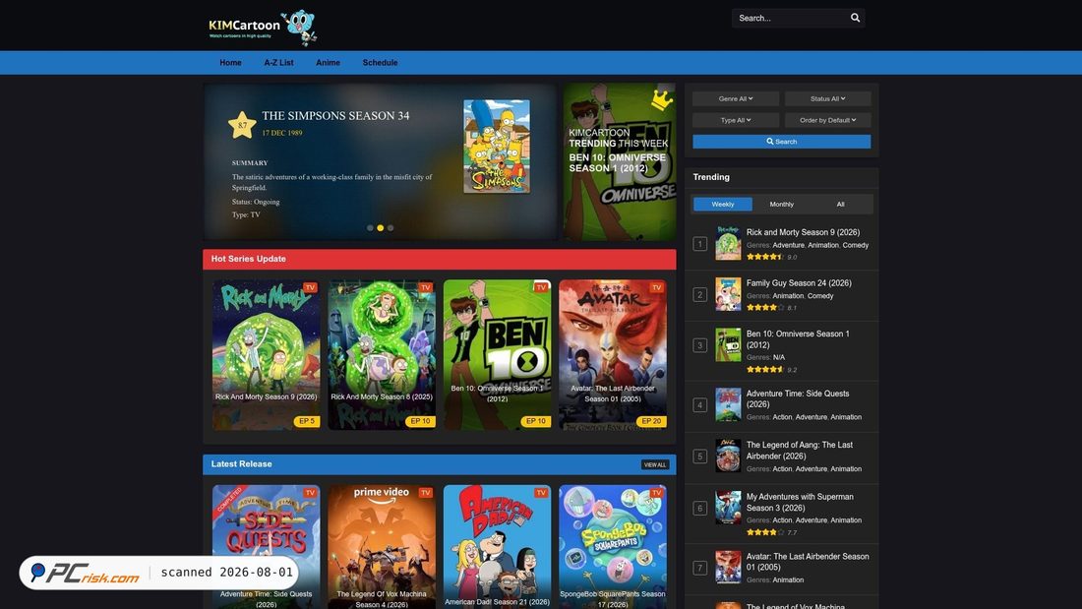Open Schedule in navigation bar
The image size is (1082, 609).
coord(381,63)
